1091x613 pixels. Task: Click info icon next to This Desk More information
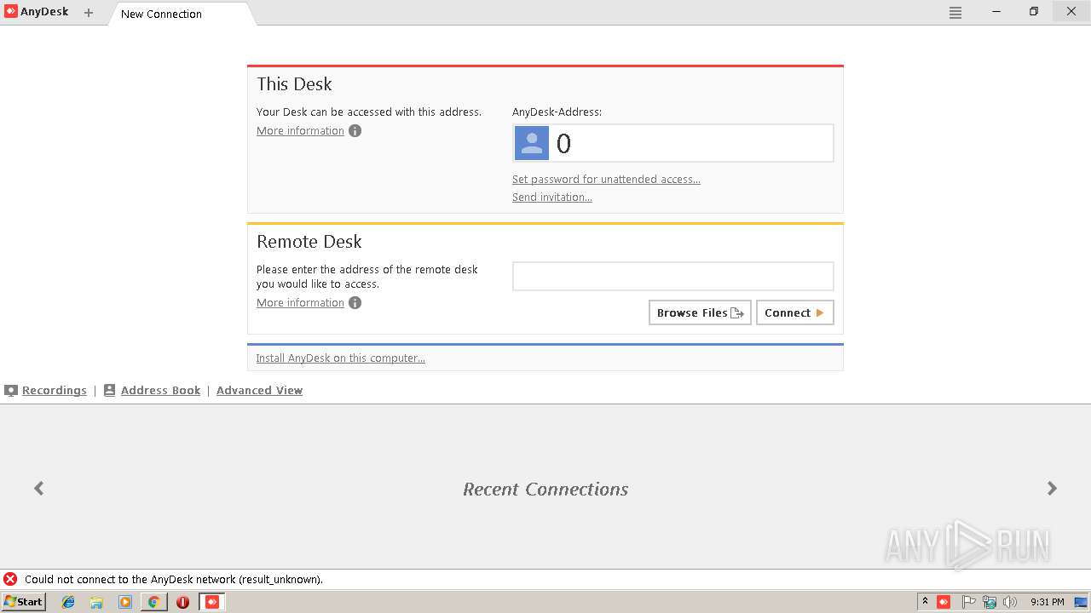coord(355,131)
